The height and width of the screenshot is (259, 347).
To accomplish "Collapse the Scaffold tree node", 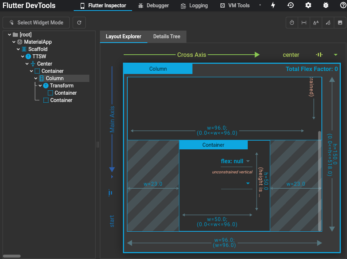I will coord(18,49).
